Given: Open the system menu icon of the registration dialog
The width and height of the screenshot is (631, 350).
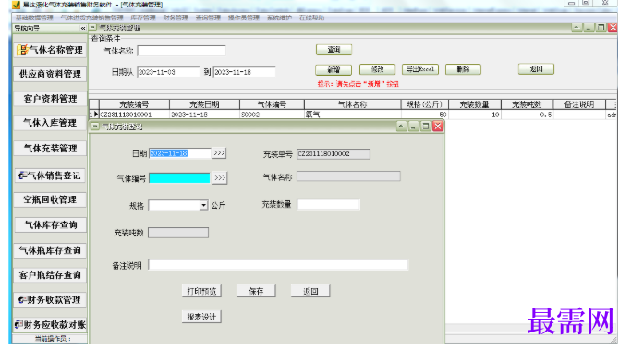Looking at the screenshot, I should tap(95, 127).
